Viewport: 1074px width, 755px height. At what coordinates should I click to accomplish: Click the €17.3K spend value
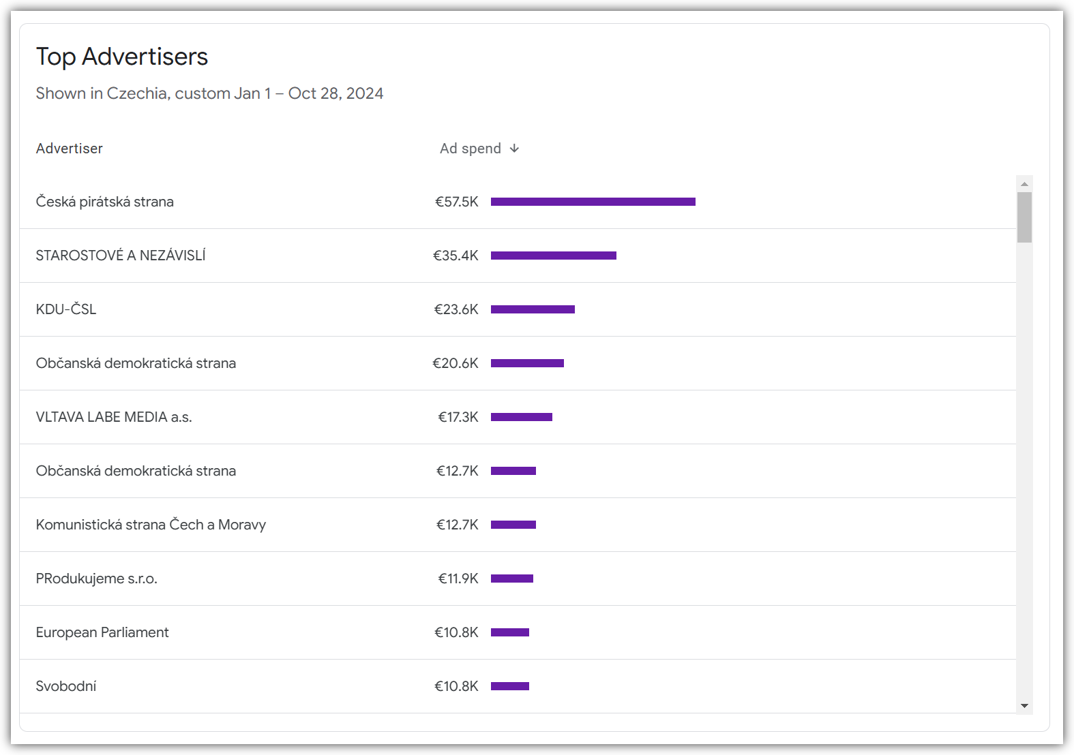(458, 417)
